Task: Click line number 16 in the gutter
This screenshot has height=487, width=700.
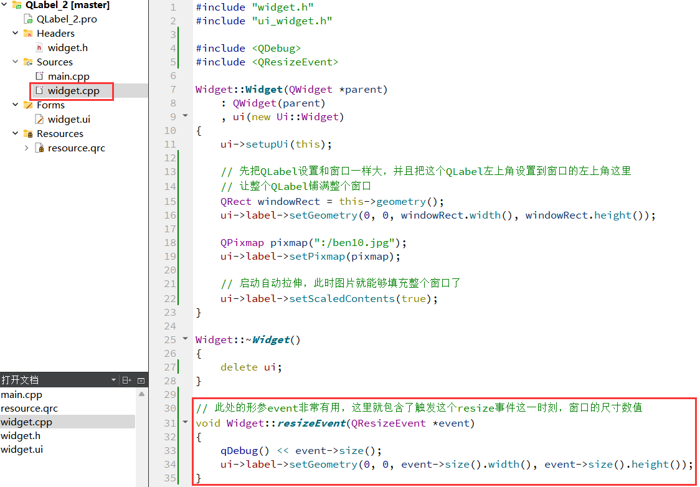Action: 170,215
